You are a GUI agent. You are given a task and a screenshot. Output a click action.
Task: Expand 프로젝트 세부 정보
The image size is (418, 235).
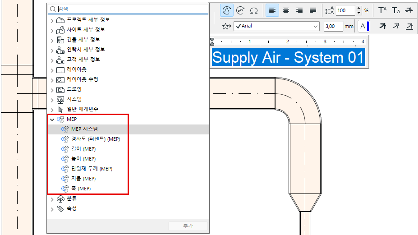(x=52, y=20)
